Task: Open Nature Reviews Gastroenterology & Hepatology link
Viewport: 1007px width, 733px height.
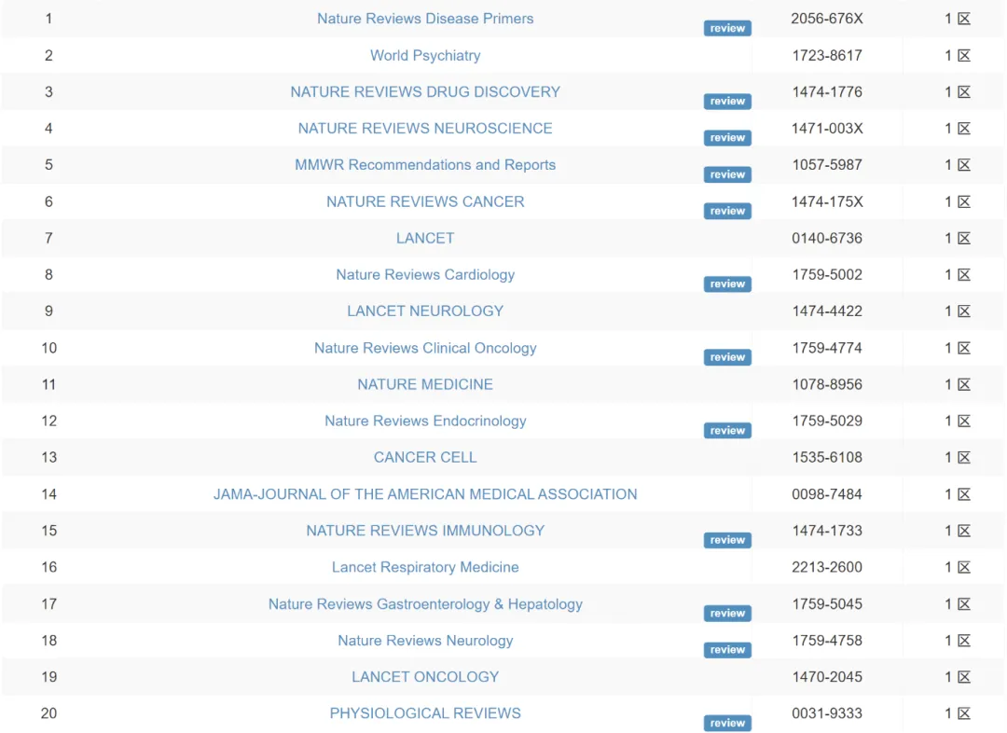Action: (x=425, y=604)
